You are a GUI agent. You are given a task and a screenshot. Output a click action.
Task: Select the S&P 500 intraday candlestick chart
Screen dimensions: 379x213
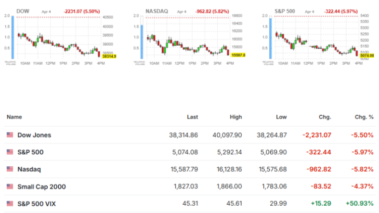(316, 38)
